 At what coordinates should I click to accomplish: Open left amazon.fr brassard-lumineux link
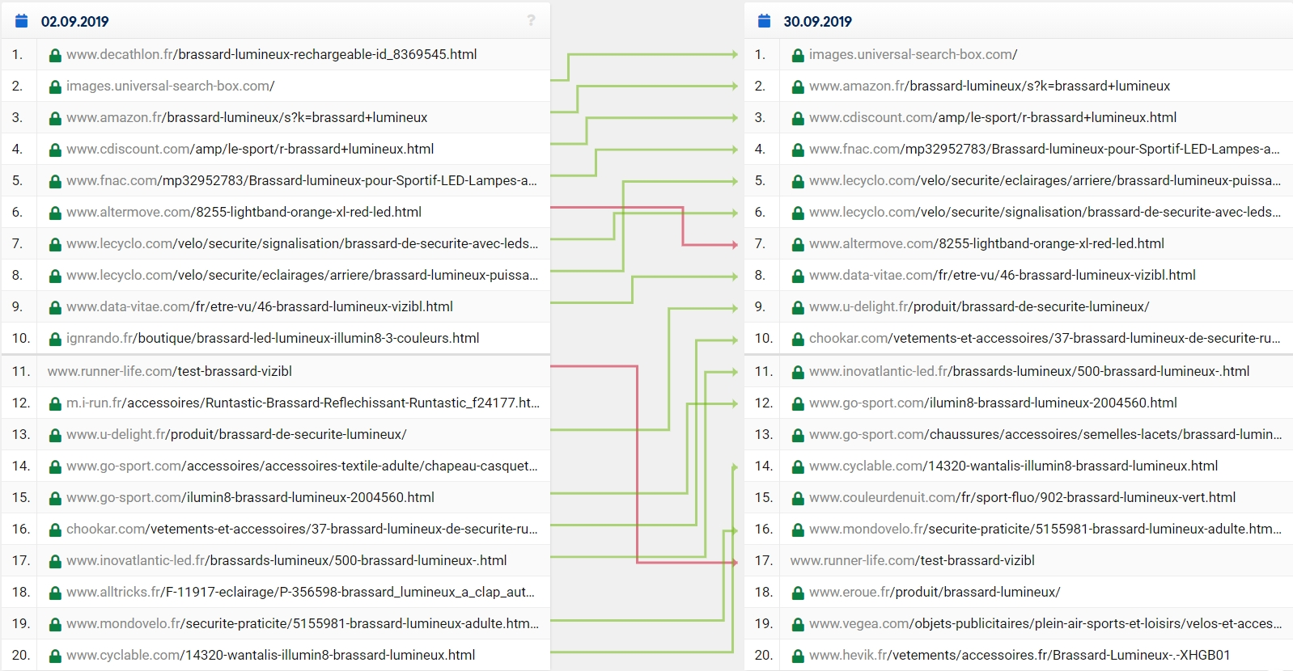click(247, 117)
